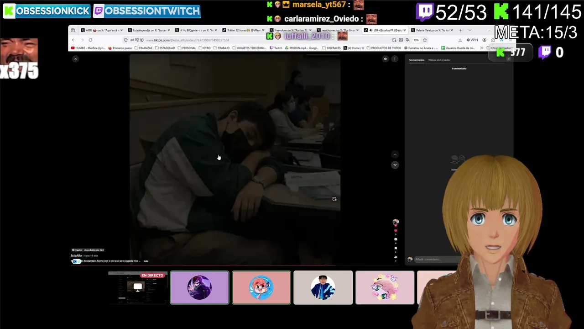Open the 'Fumetsu no Anata e' bookmark
Viewport: 584px width, 329px height.
pos(421,48)
